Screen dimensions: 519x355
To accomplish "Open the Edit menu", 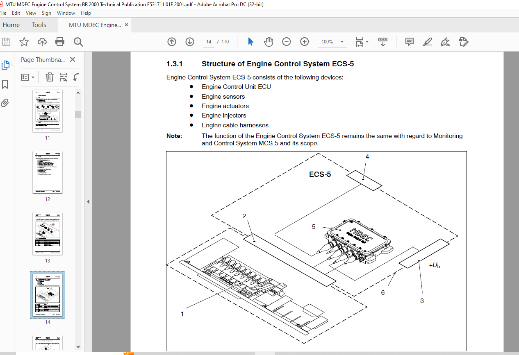I will coord(16,13).
